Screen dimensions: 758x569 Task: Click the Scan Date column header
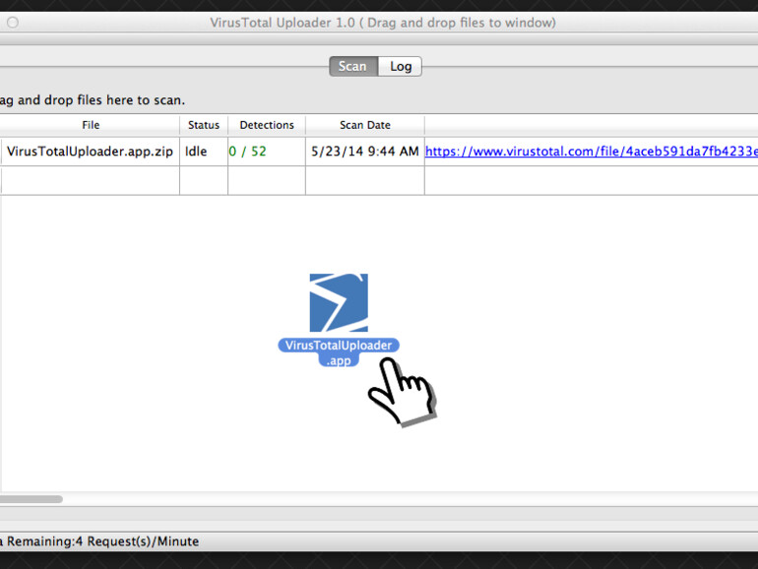pos(365,125)
